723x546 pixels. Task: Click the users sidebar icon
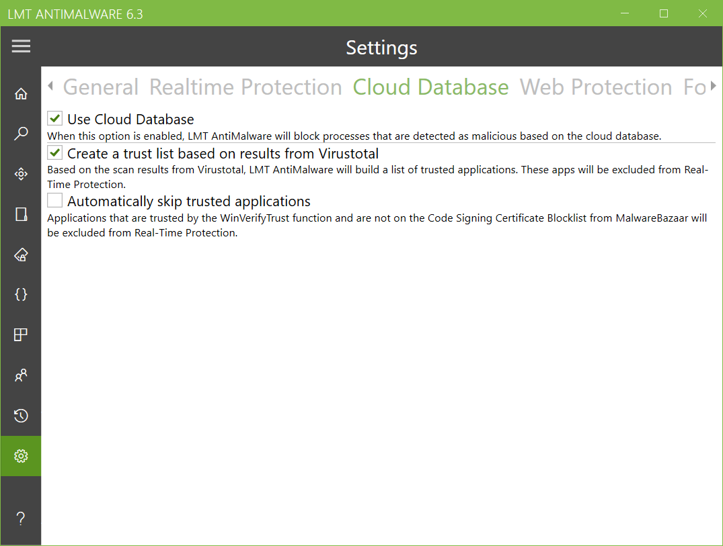[x=21, y=375]
